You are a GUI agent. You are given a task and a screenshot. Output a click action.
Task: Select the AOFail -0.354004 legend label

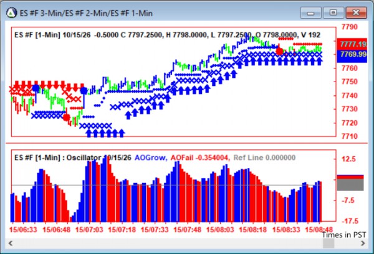(x=200, y=158)
